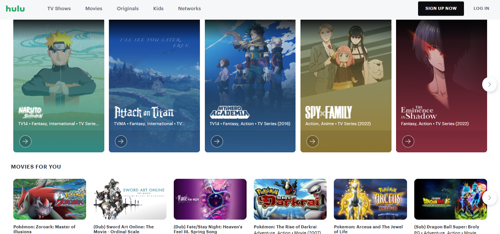Select the Spy x Family poster card
Image resolution: width=500 pixels, height=234 pixels.
(346, 86)
